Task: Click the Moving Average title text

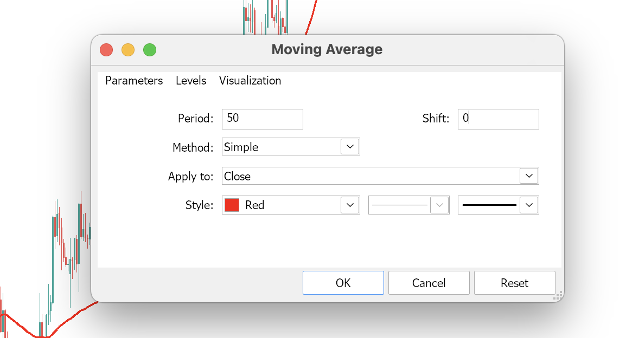Action: [327, 49]
